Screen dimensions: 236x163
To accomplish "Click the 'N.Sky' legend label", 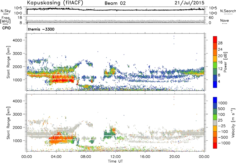I will point(6,11).
